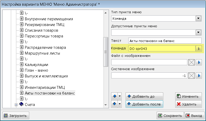The width and height of the screenshot is (206, 121).
Task: Select 'Инвентаризации ТМЦ' tree item
Action: [45, 88]
